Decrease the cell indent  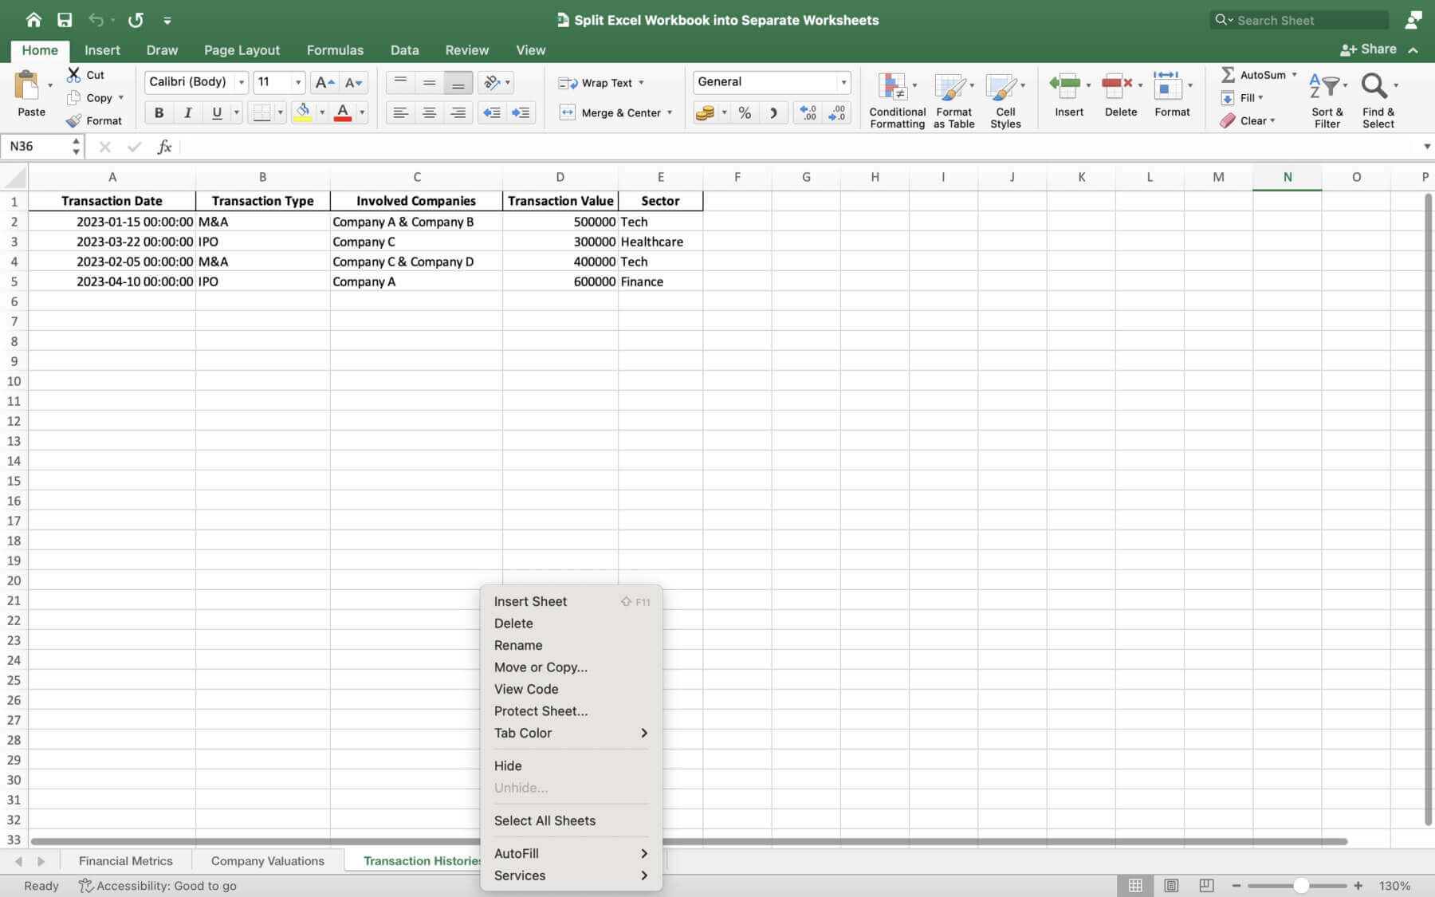click(492, 112)
